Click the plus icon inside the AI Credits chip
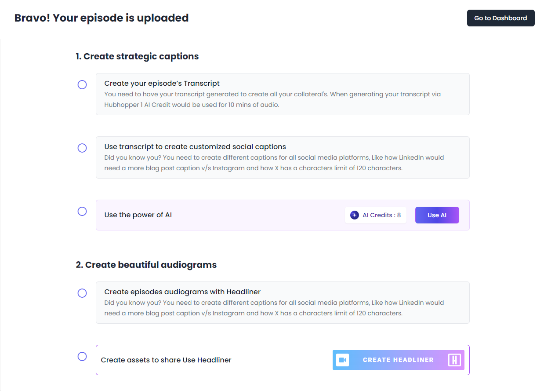This screenshot has height=391, width=544. 354,215
